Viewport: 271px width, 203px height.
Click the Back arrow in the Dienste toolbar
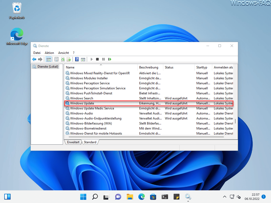click(34, 59)
